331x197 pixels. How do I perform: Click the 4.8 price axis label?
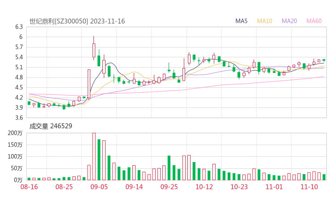(19, 77)
